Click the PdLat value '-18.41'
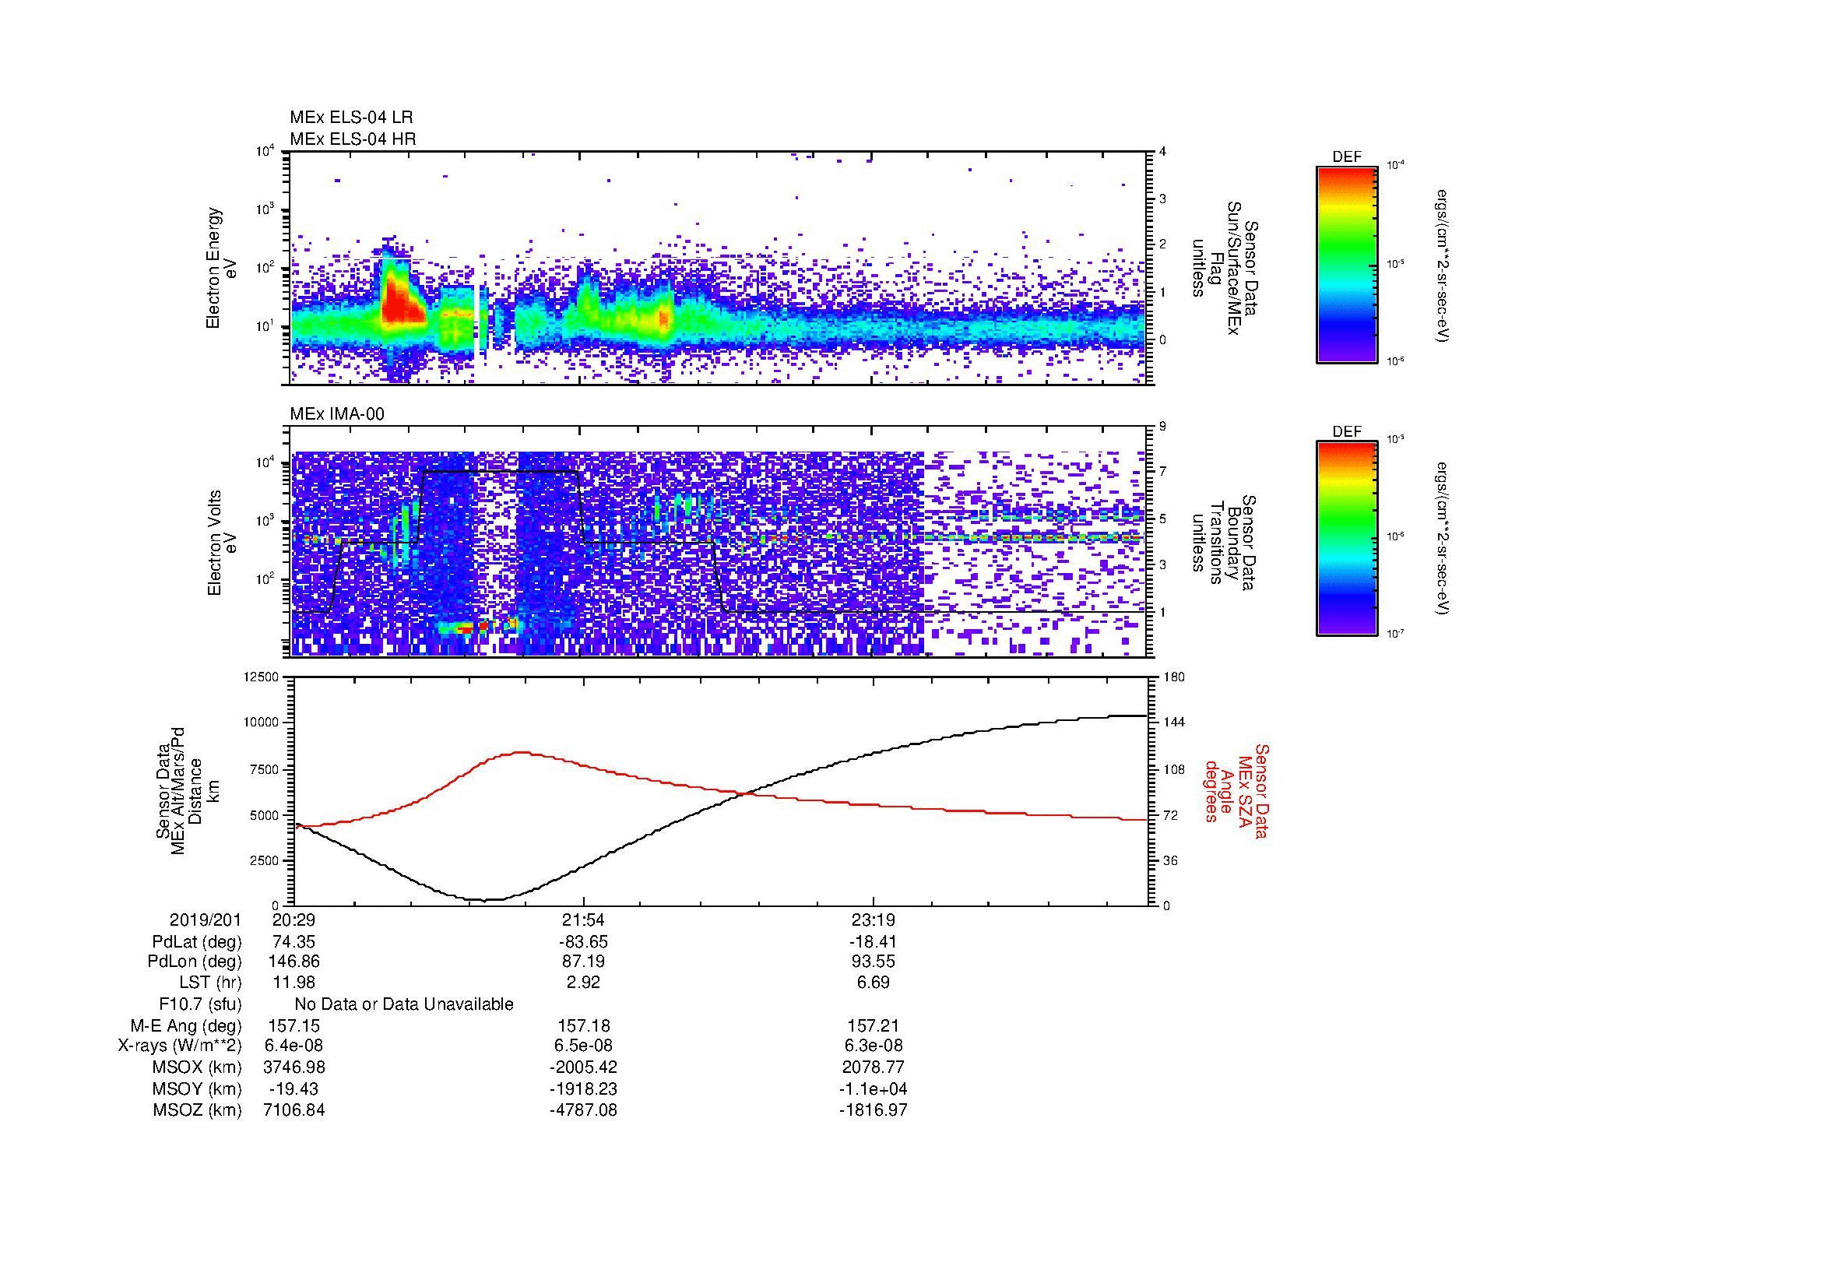Viewport: 1821px width, 1287px height. 873,942
